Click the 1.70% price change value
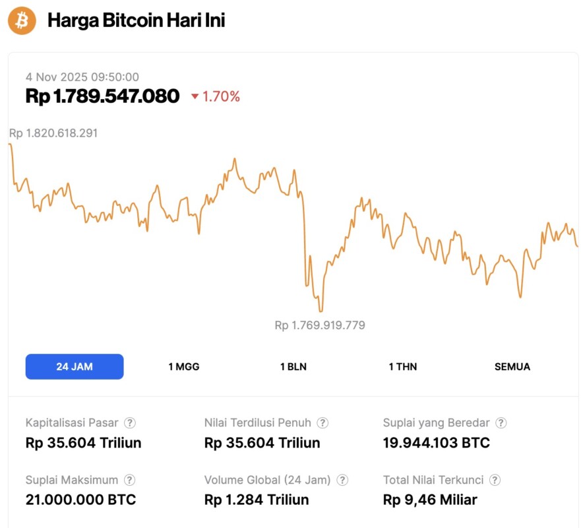Viewport: 581px width, 528px height. tap(221, 97)
